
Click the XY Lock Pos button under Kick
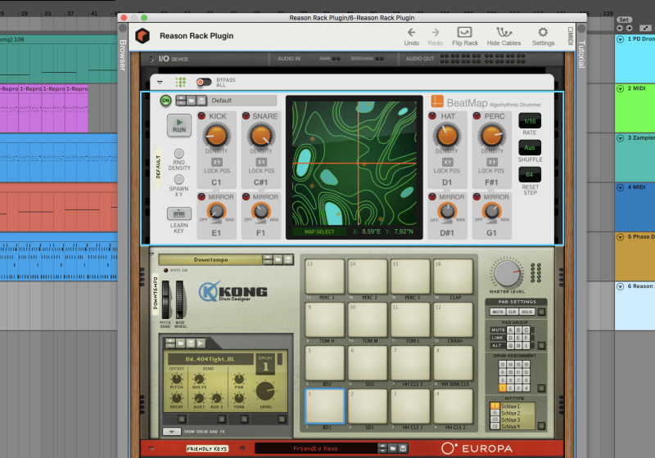[x=216, y=163]
